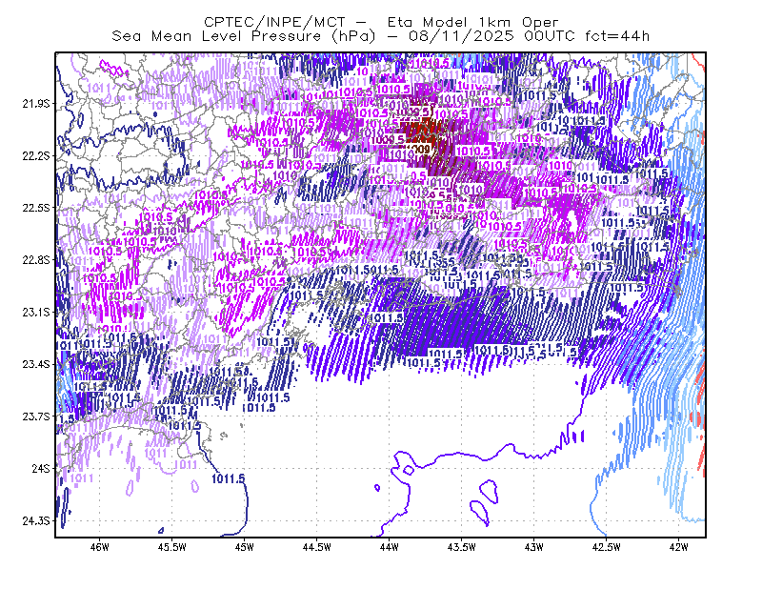Click the '43.5W' longitude axis label
Screen dimensions: 762x589
(462, 547)
